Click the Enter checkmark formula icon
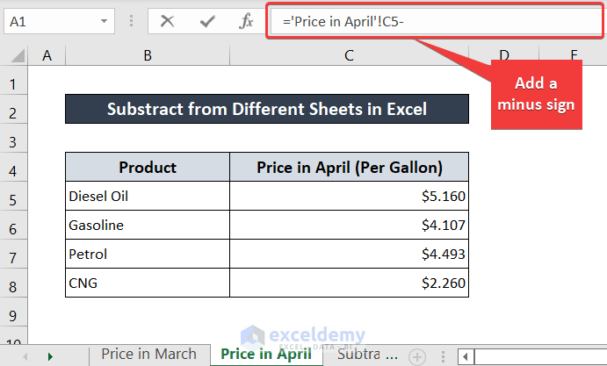The height and width of the screenshot is (366, 607). pyautogui.click(x=207, y=20)
